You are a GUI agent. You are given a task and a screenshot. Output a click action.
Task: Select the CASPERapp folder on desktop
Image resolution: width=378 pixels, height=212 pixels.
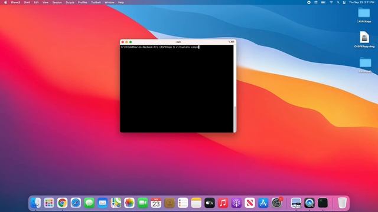(x=364, y=15)
